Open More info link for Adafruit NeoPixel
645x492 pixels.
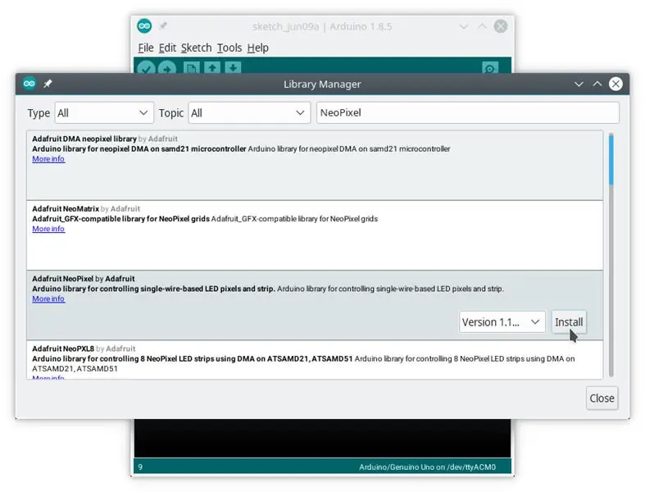48,299
